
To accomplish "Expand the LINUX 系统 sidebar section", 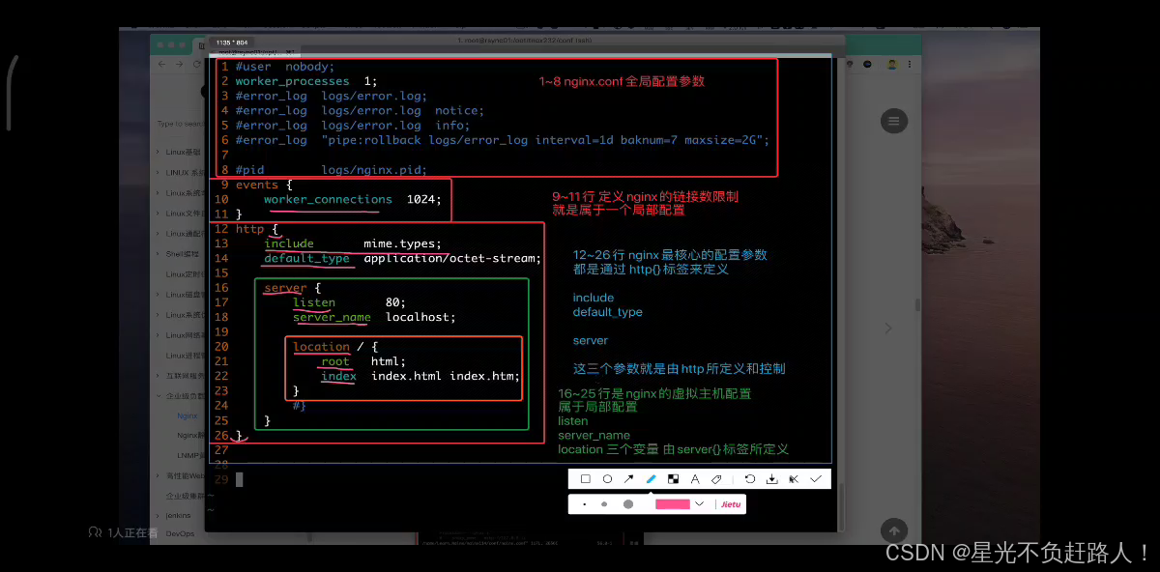I will tap(180, 172).
